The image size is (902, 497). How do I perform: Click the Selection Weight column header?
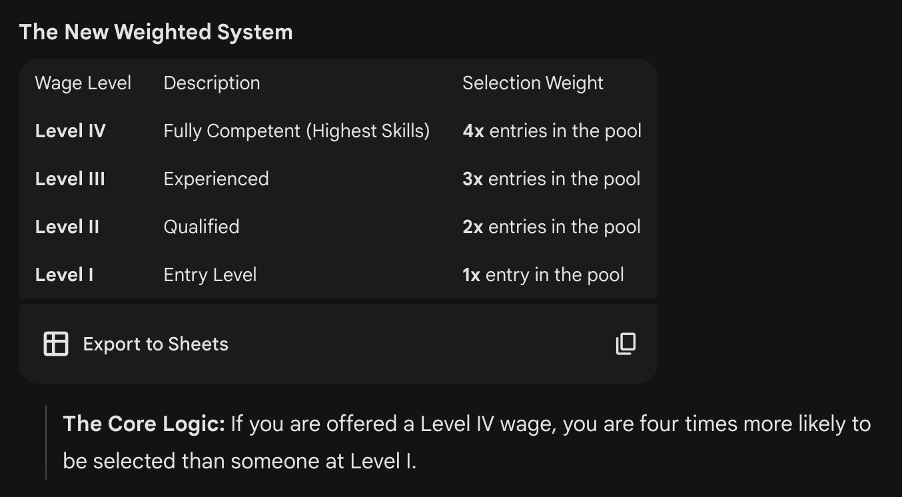532,83
